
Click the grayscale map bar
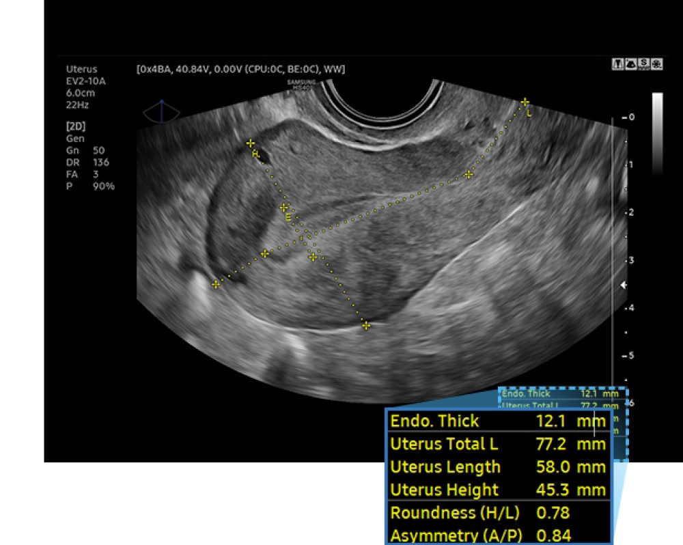click(x=657, y=133)
